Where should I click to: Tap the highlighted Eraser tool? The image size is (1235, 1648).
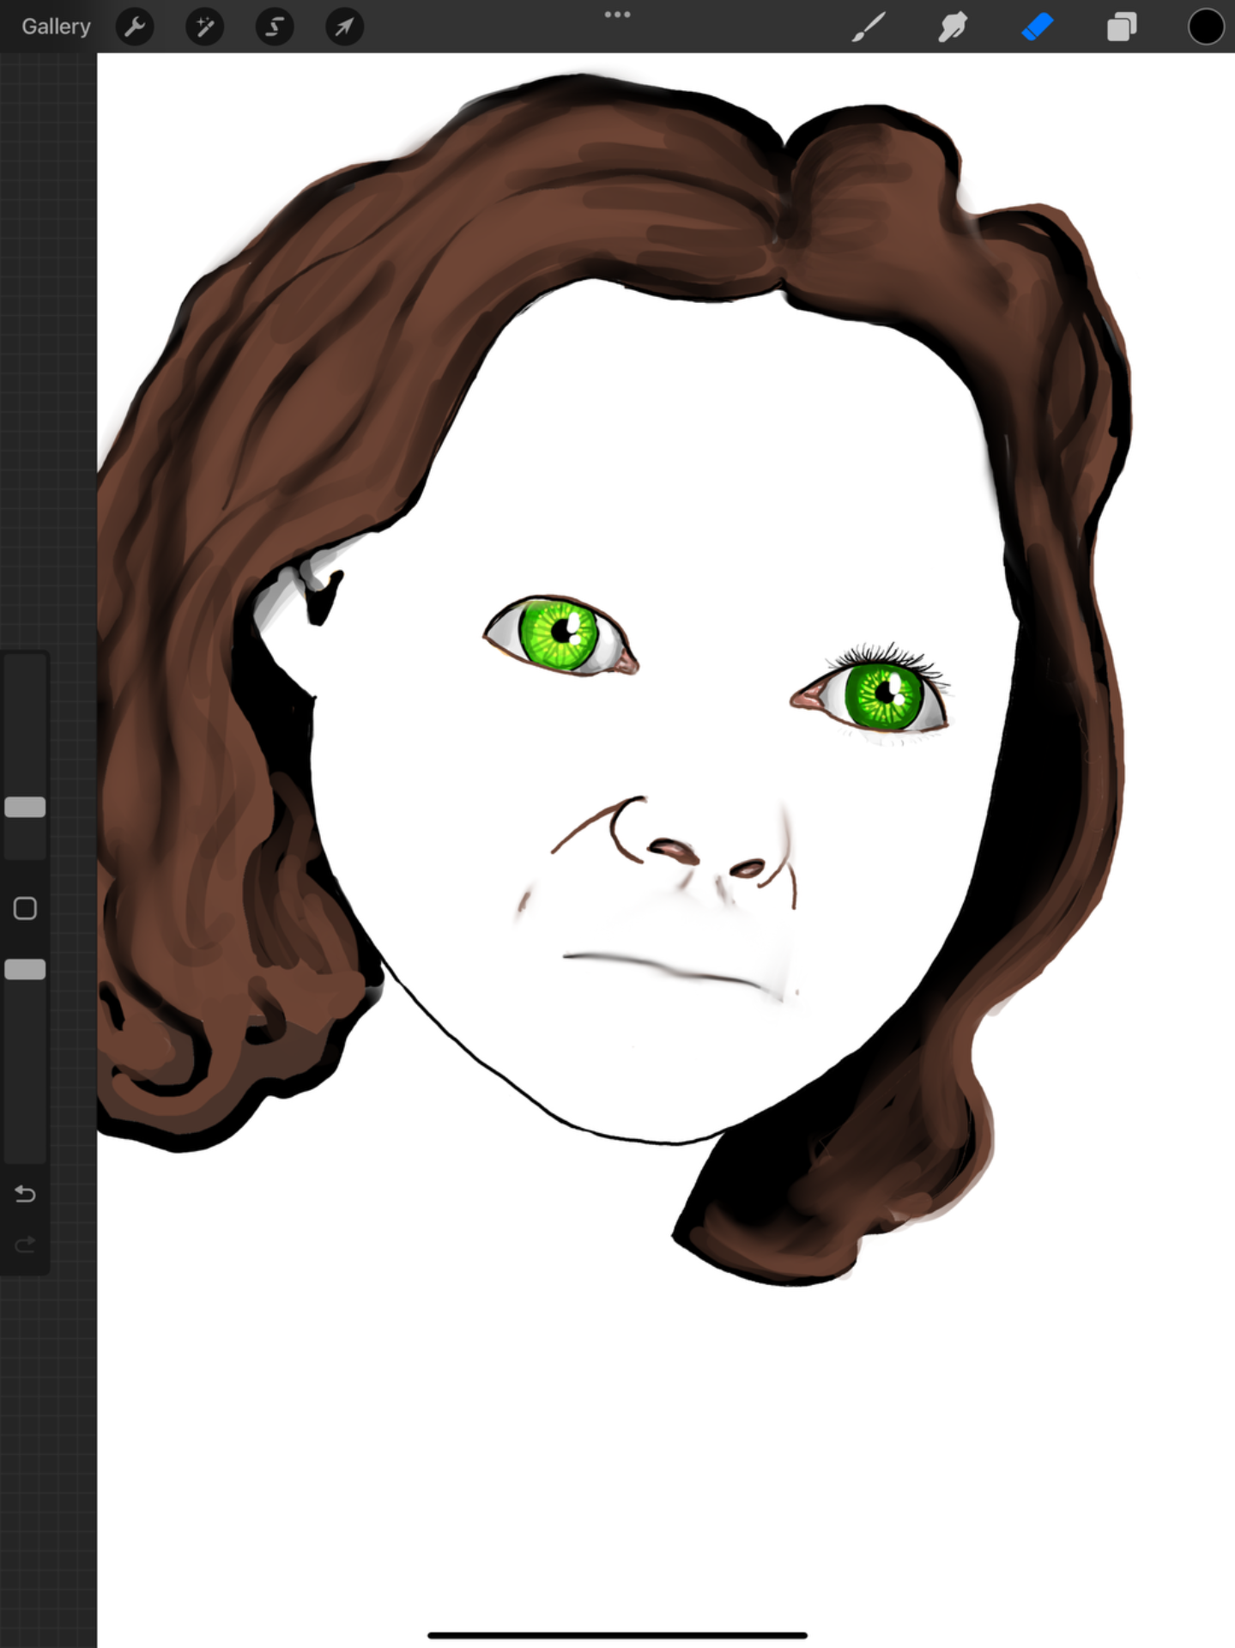1038,27
